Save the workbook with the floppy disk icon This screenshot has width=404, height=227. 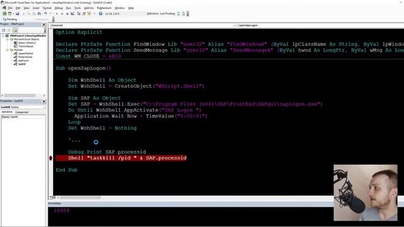(17, 13)
